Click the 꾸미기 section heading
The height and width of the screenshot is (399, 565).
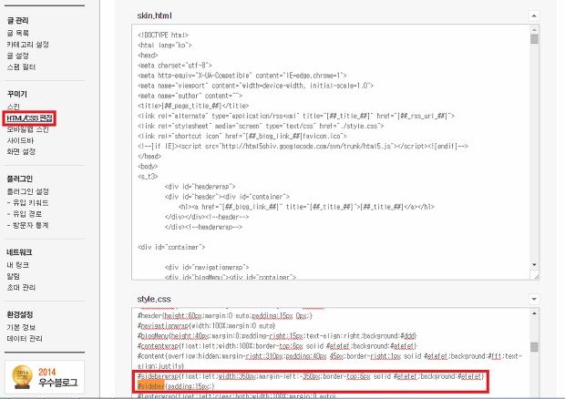(x=17, y=94)
